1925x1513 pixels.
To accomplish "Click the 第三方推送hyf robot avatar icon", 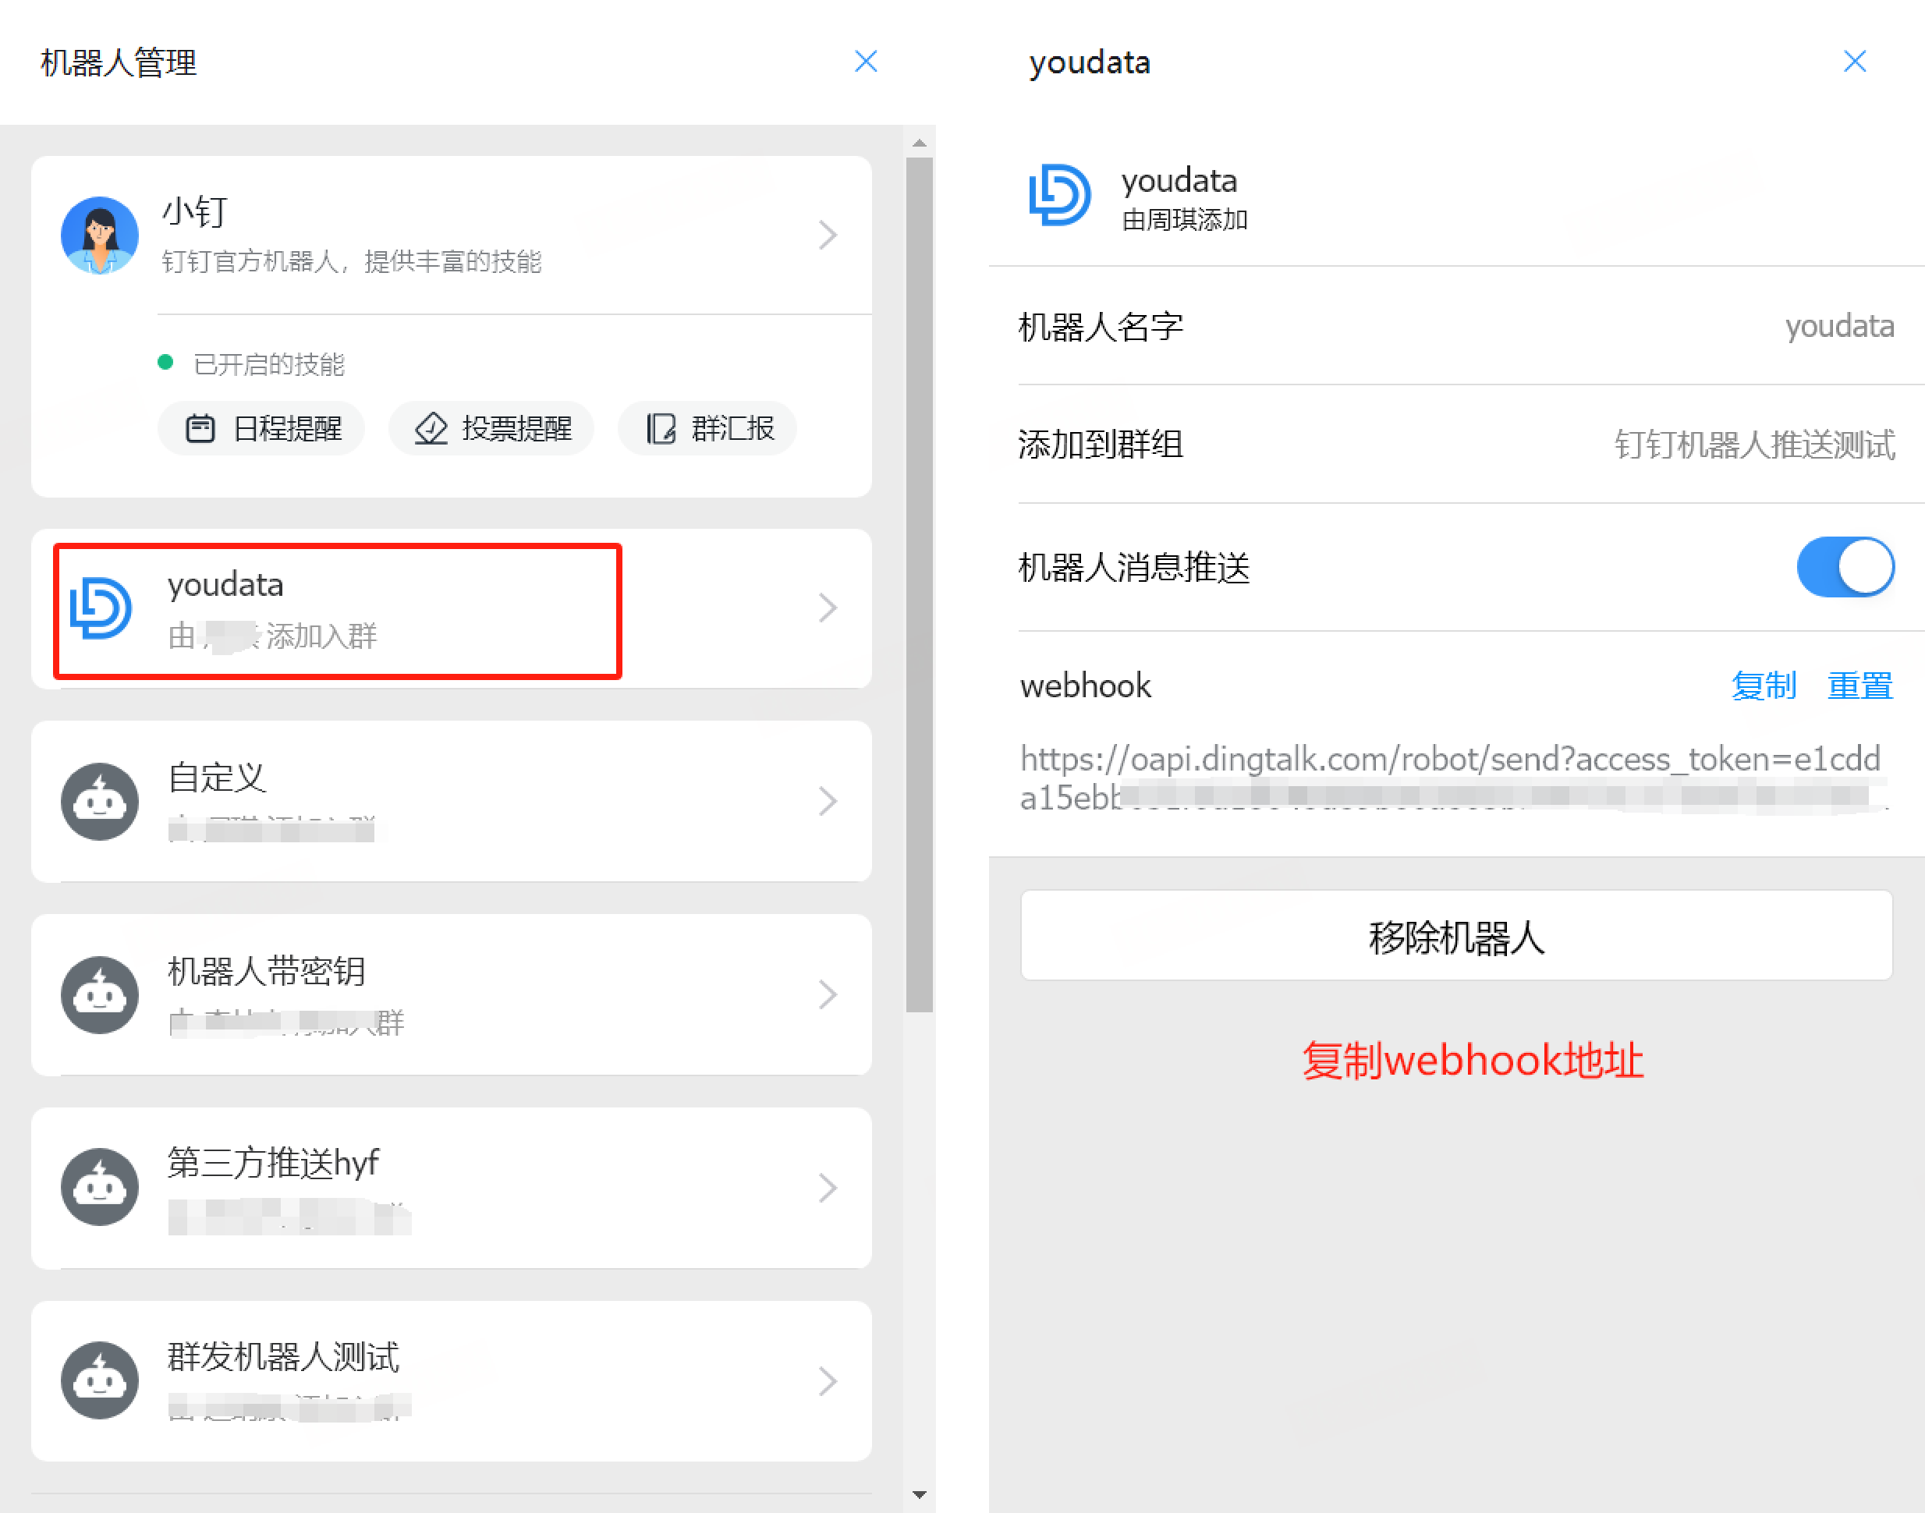I will coord(99,1187).
